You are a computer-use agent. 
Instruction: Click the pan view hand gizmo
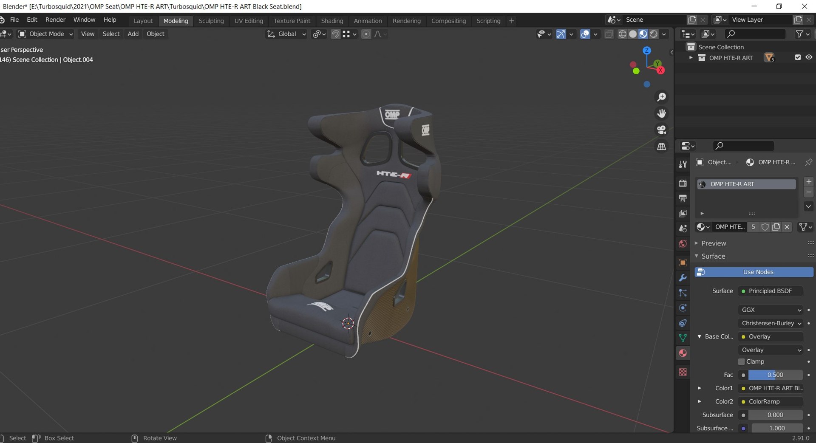pos(661,113)
